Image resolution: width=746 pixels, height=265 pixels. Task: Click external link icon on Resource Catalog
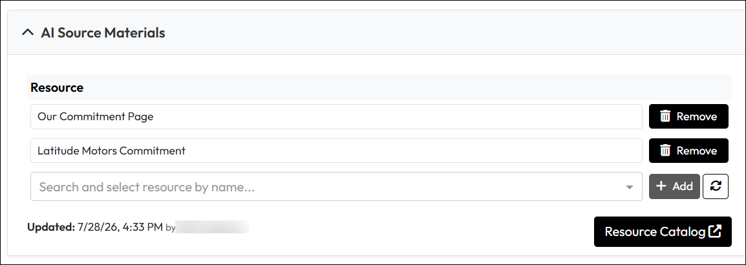click(715, 231)
